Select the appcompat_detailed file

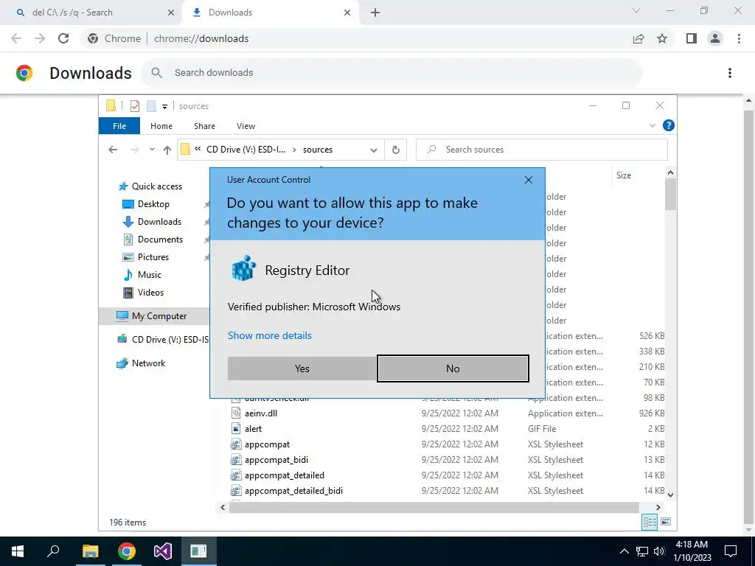click(284, 475)
